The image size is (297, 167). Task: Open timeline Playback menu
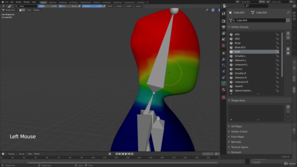click(13, 154)
